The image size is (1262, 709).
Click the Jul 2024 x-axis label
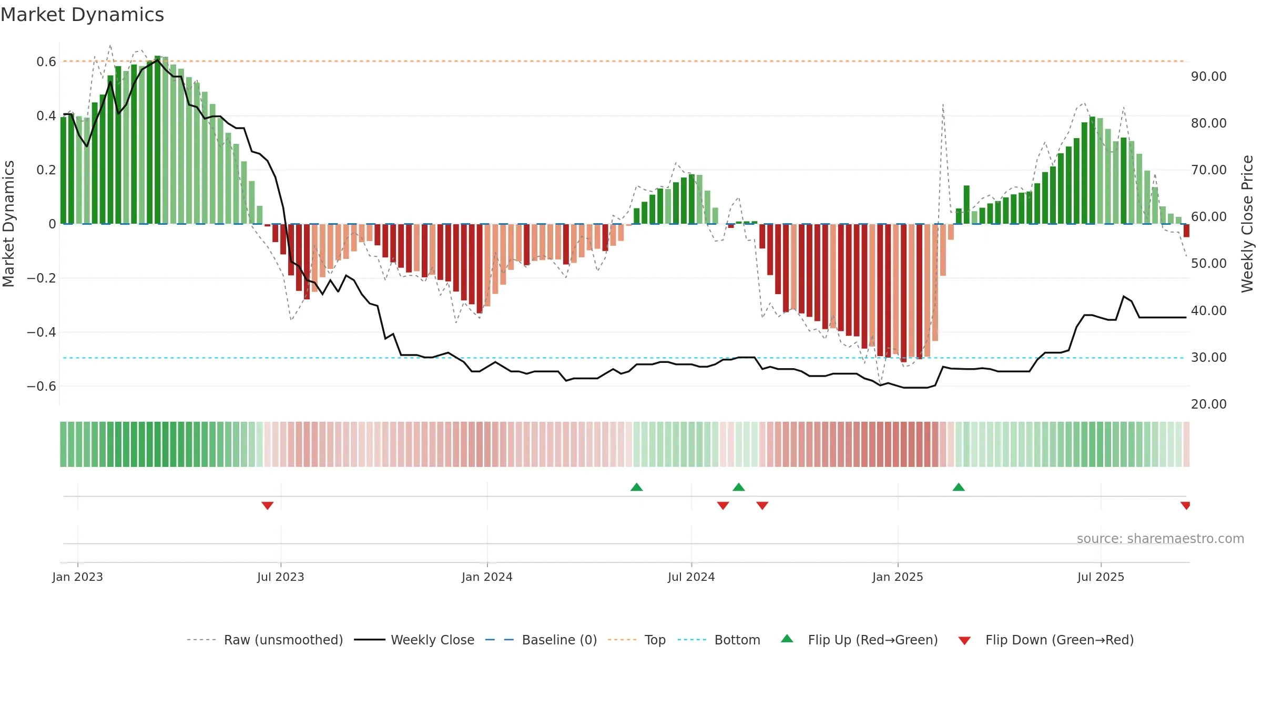[691, 577]
